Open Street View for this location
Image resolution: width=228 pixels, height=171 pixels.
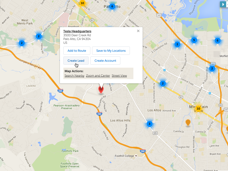click(119, 76)
